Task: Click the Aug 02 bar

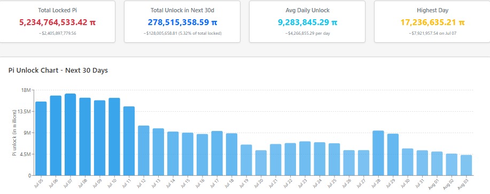Action: point(452,164)
